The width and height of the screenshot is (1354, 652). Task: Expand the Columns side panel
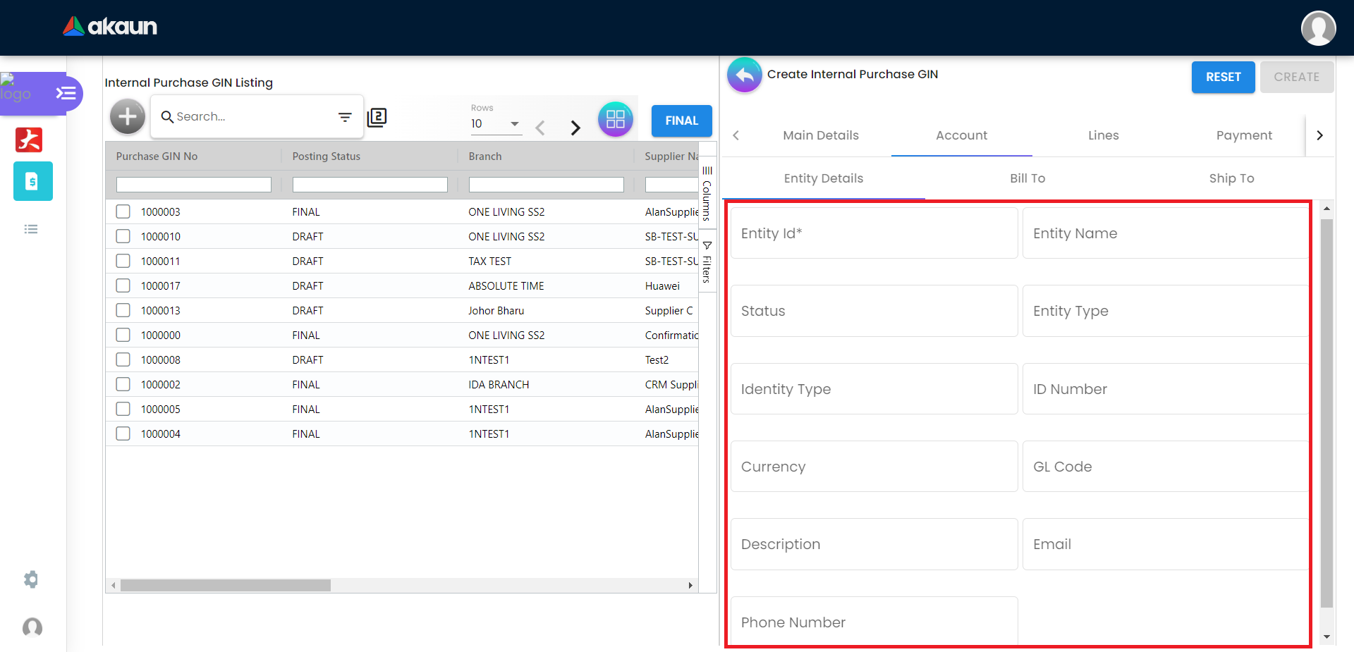(707, 192)
